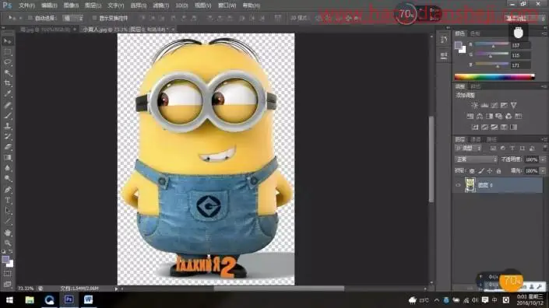This screenshot has height=308, width=549.
Task: Select the Eraser tool
Action: [x=7, y=147]
